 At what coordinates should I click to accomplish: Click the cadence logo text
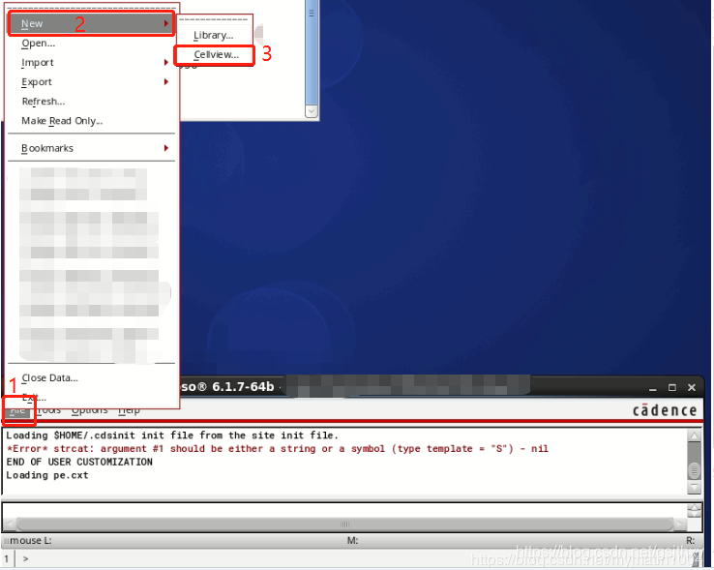[665, 410]
